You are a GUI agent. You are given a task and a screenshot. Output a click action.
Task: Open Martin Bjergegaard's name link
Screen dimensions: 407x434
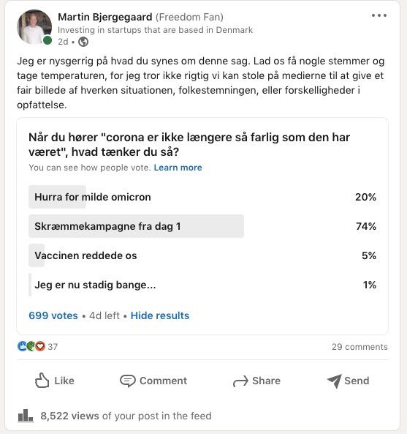coord(105,17)
